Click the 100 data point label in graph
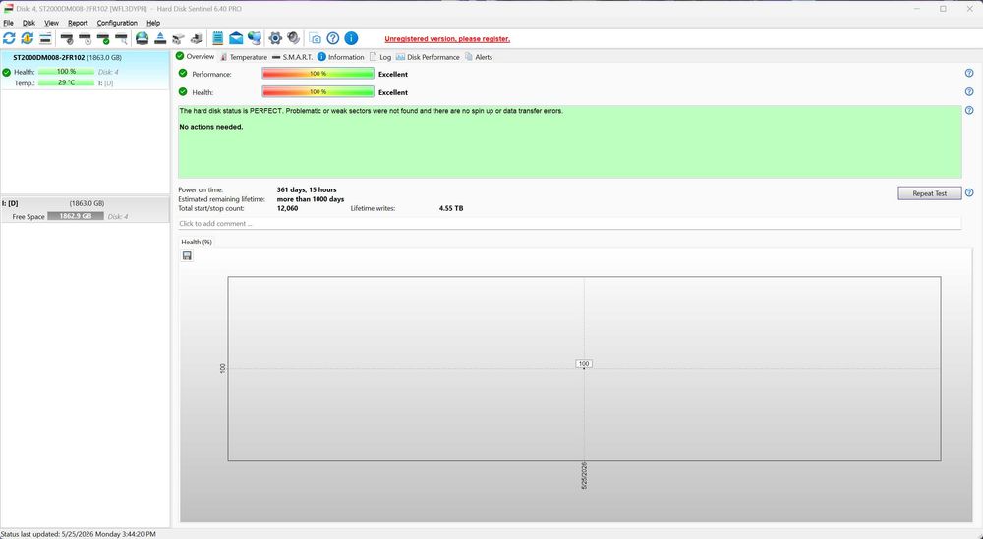The image size is (983, 539). tap(584, 363)
